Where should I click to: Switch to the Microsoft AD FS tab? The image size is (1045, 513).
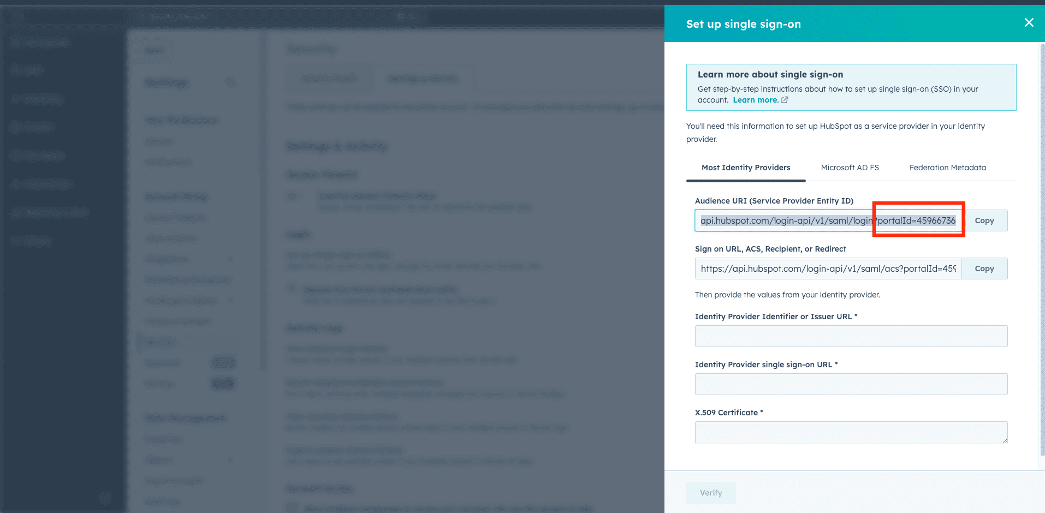point(850,168)
